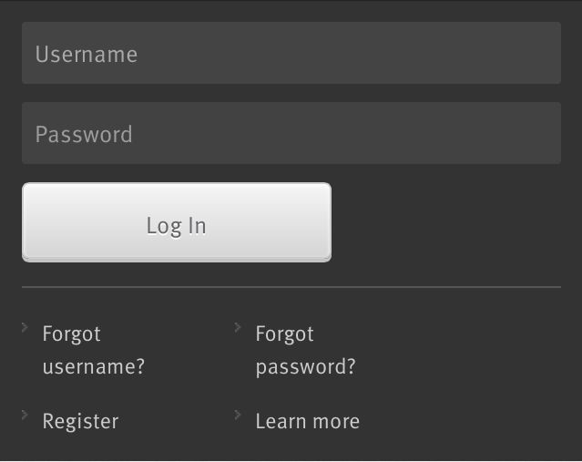Open the Forgot password? link
Screen dimensions: 582x462
tap(305, 350)
